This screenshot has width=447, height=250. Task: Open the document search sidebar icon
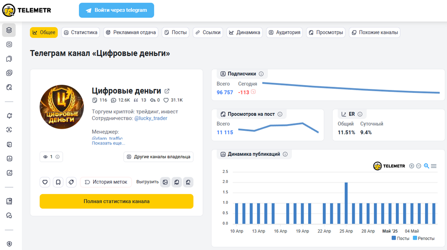click(9, 87)
